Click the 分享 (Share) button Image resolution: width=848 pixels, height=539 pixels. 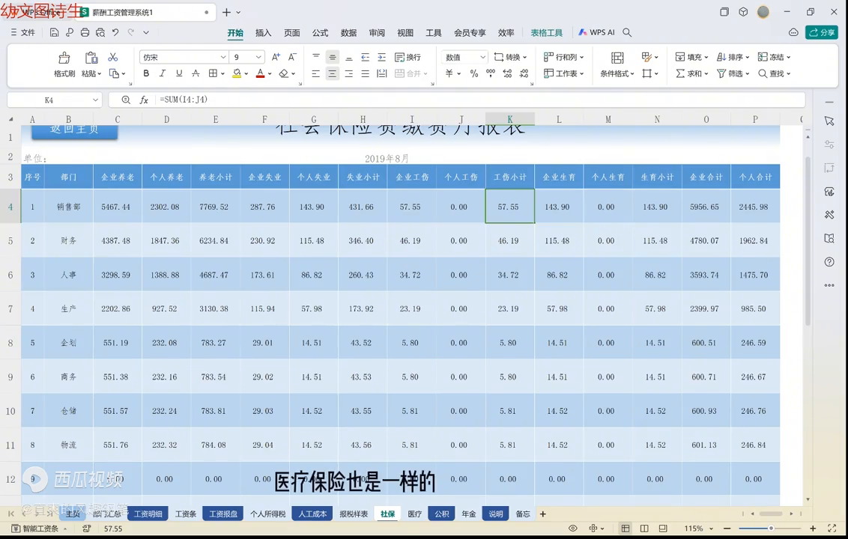coord(821,33)
